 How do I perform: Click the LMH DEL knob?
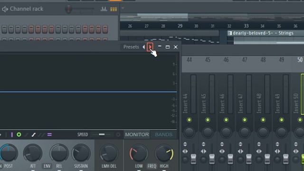(109, 153)
